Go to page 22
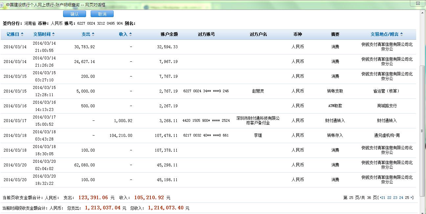The image size is (426, 214). tap(389, 198)
